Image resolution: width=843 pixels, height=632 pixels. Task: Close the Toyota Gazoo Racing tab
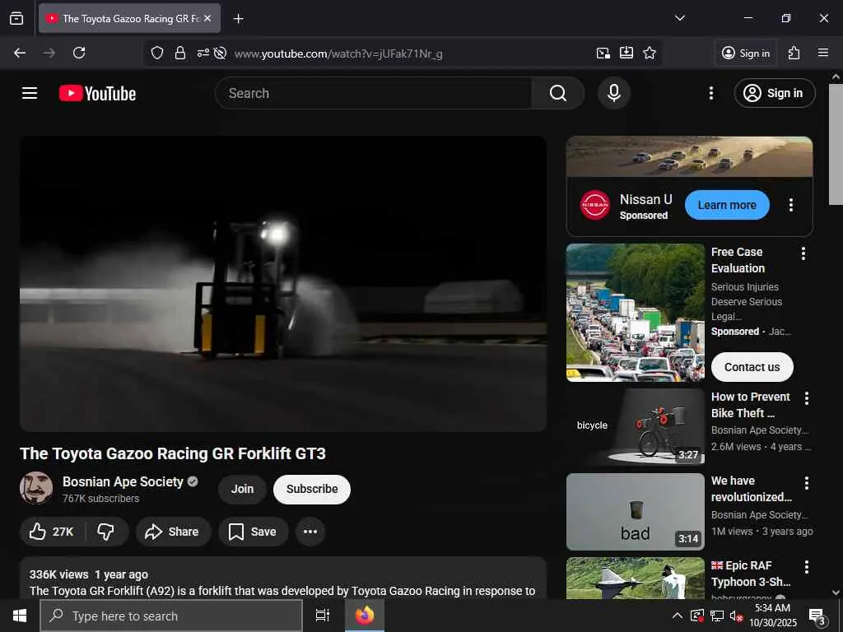[x=207, y=18]
